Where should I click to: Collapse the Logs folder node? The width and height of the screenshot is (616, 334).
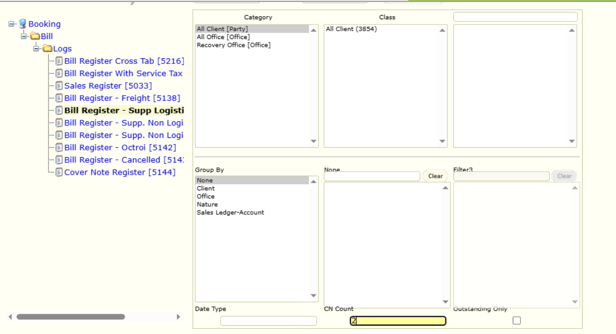[36, 49]
